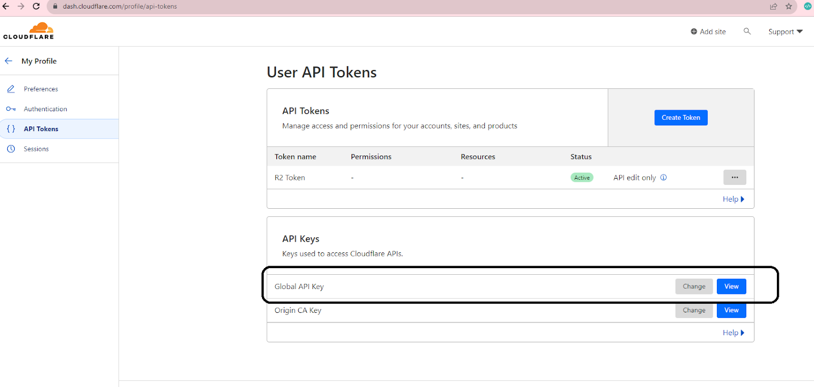Click the Permissions column header
This screenshot has height=387, width=814.
pyautogui.click(x=371, y=156)
